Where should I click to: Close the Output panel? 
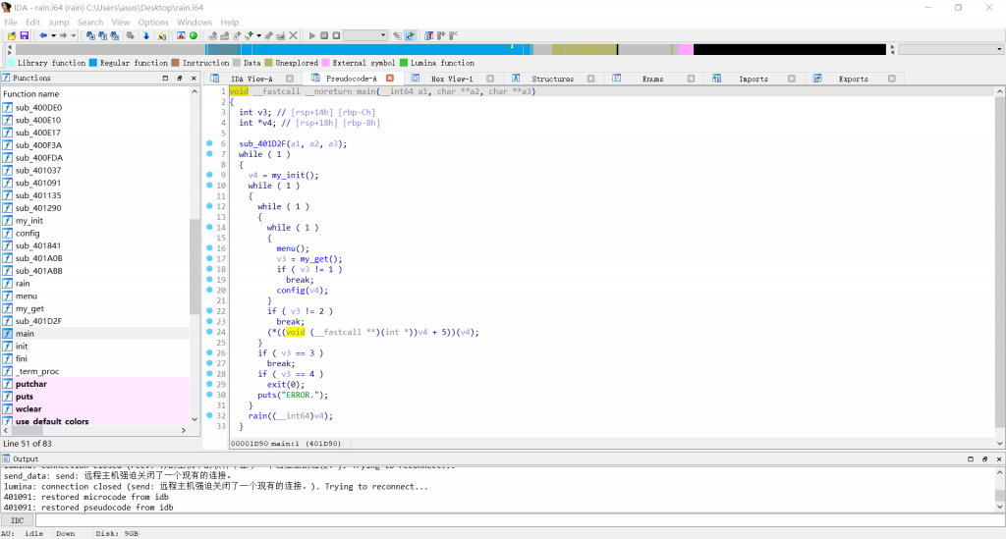point(999,458)
